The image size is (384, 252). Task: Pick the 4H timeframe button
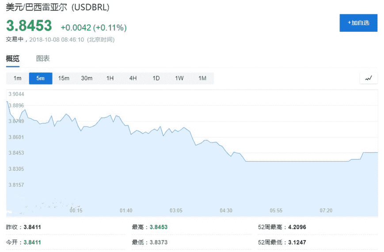coord(133,79)
